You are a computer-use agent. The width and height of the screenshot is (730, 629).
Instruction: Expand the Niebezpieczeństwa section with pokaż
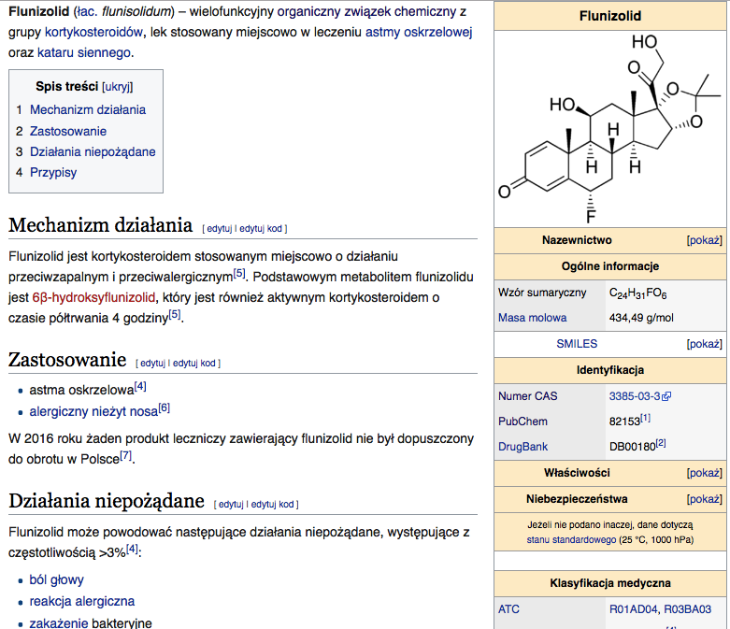pos(705,499)
